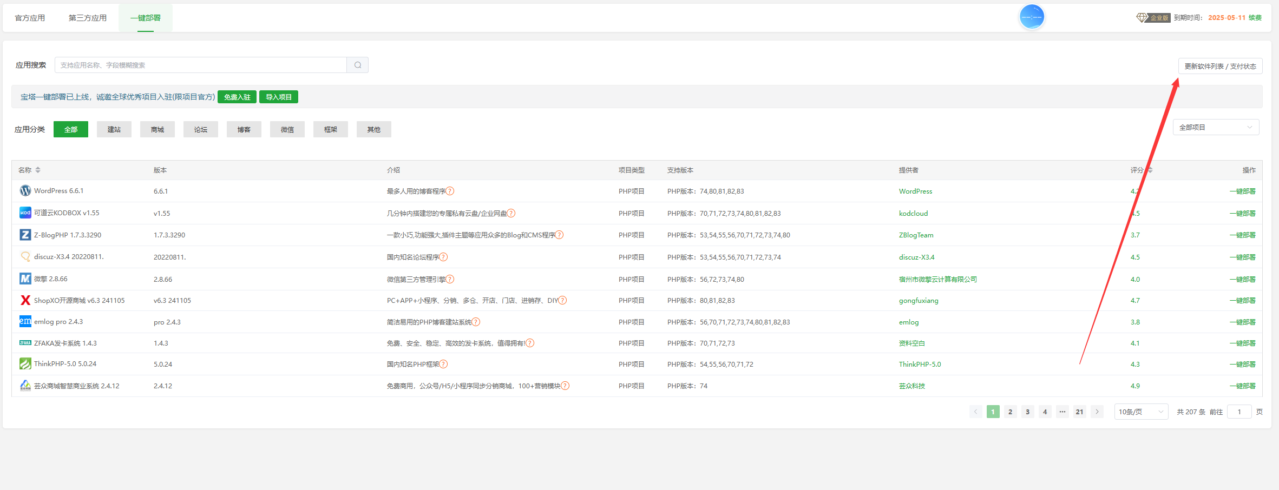Deploy WordPress via 一键部署 link
The image size is (1279, 490).
pyautogui.click(x=1242, y=191)
